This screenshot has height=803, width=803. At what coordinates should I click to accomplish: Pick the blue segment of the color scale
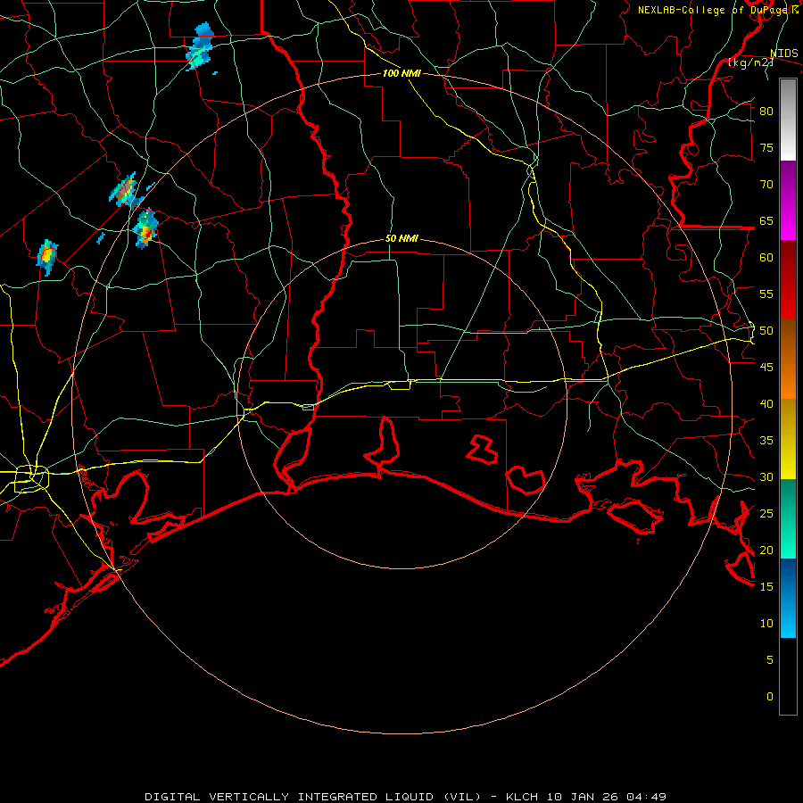(x=788, y=598)
